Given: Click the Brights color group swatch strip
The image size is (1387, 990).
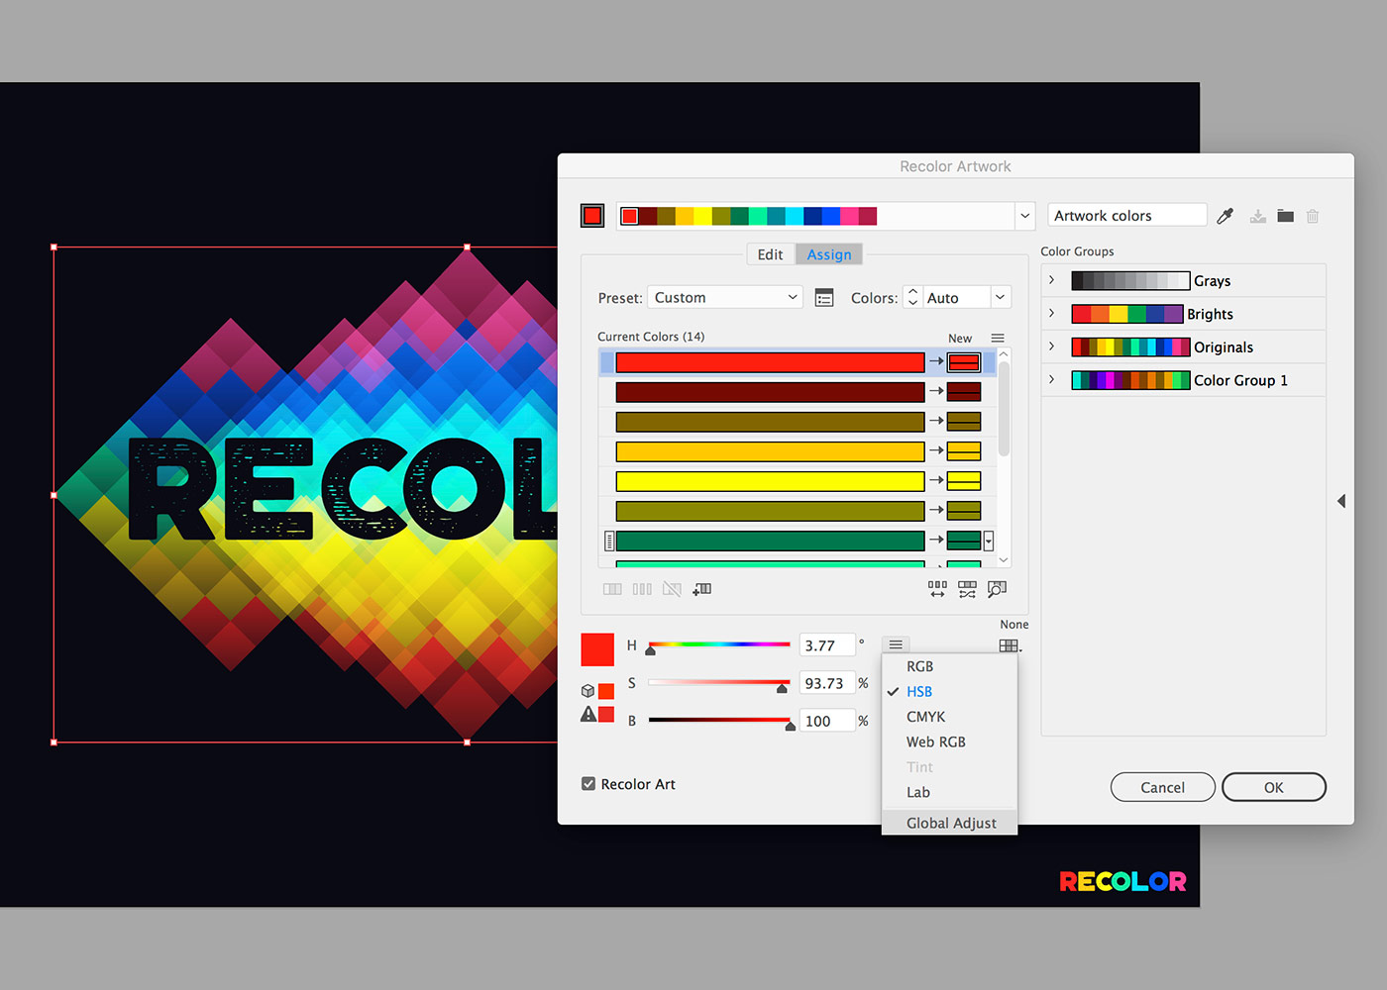Looking at the screenshot, I should tap(1127, 314).
